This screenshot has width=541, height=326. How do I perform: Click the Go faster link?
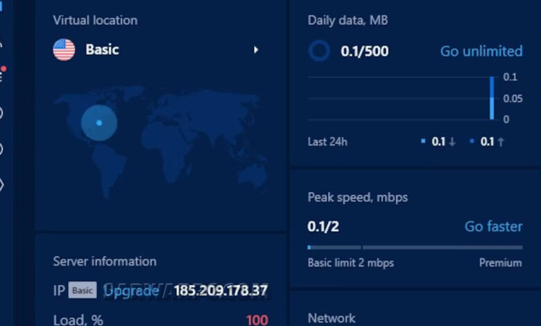[493, 227]
